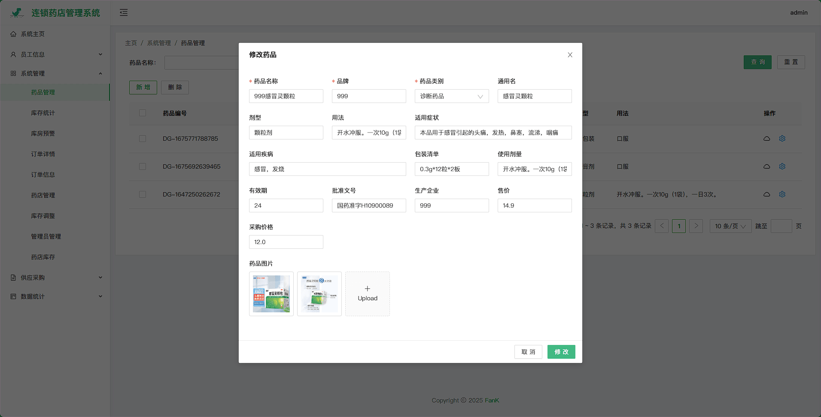Click the cloud icon for DG-1675771788785
The height and width of the screenshot is (417, 821).
766,139
